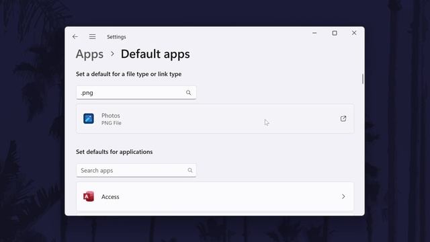Click the magnifier in Search apps field
This screenshot has height=242, width=430.
190,170
